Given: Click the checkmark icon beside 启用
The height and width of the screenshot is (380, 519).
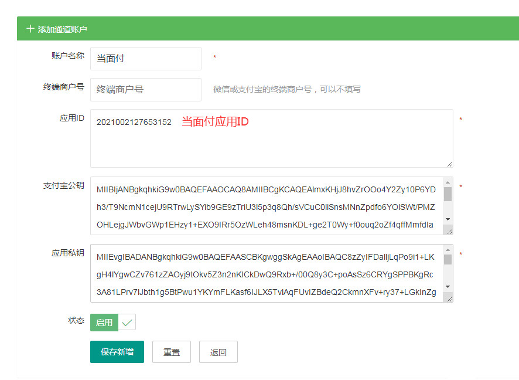Looking at the screenshot, I should tap(127, 323).
